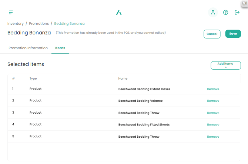This screenshot has width=248, height=164.
Task: Switch to Promotion Information tab
Action: pyautogui.click(x=28, y=48)
